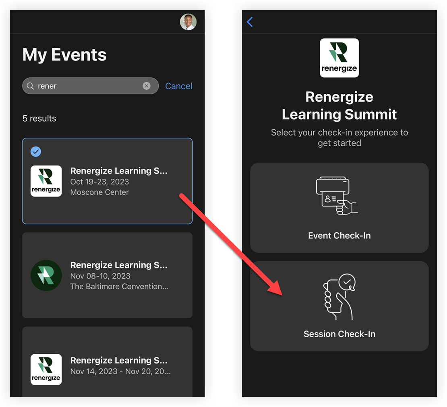The height and width of the screenshot is (407, 447).
Task: Click 'Select your check-in experience' subtitle
Action: [x=339, y=138]
